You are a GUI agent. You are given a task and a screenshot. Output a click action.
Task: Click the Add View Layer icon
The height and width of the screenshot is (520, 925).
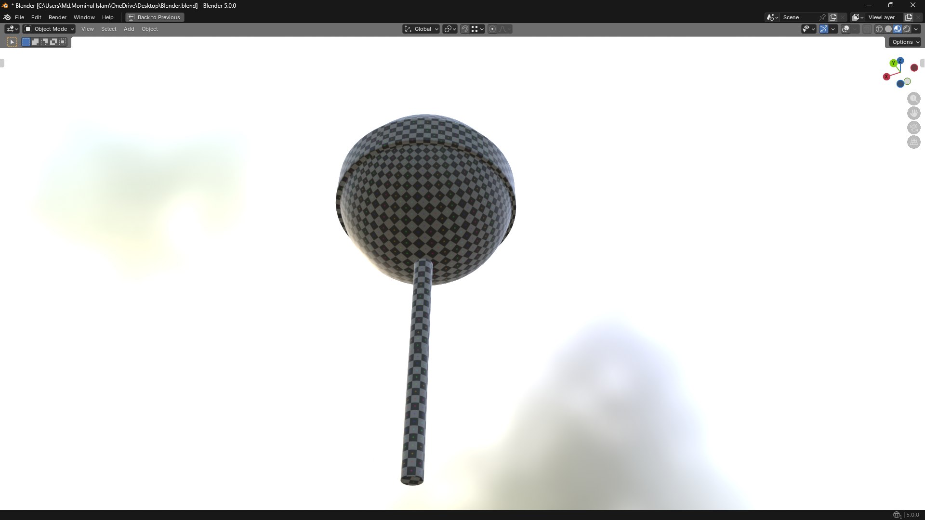pyautogui.click(x=909, y=17)
